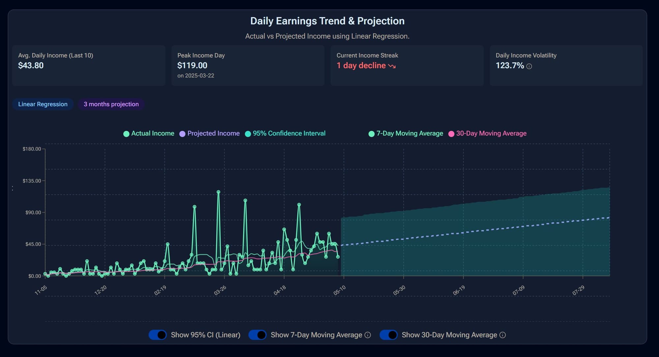Image resolution: width=659 pixels, height=357 pixels.
Task: Disable Show 7-Day Moving Average
Action: click(x=257, y=335)
